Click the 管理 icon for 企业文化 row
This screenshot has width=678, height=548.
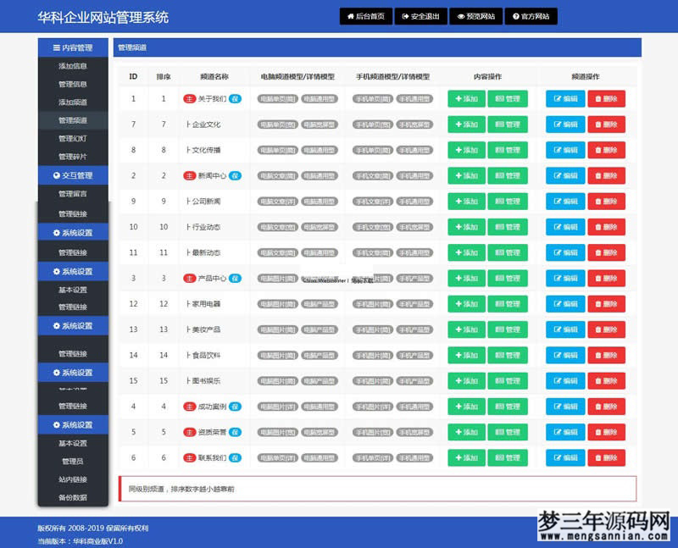[498, 125]
